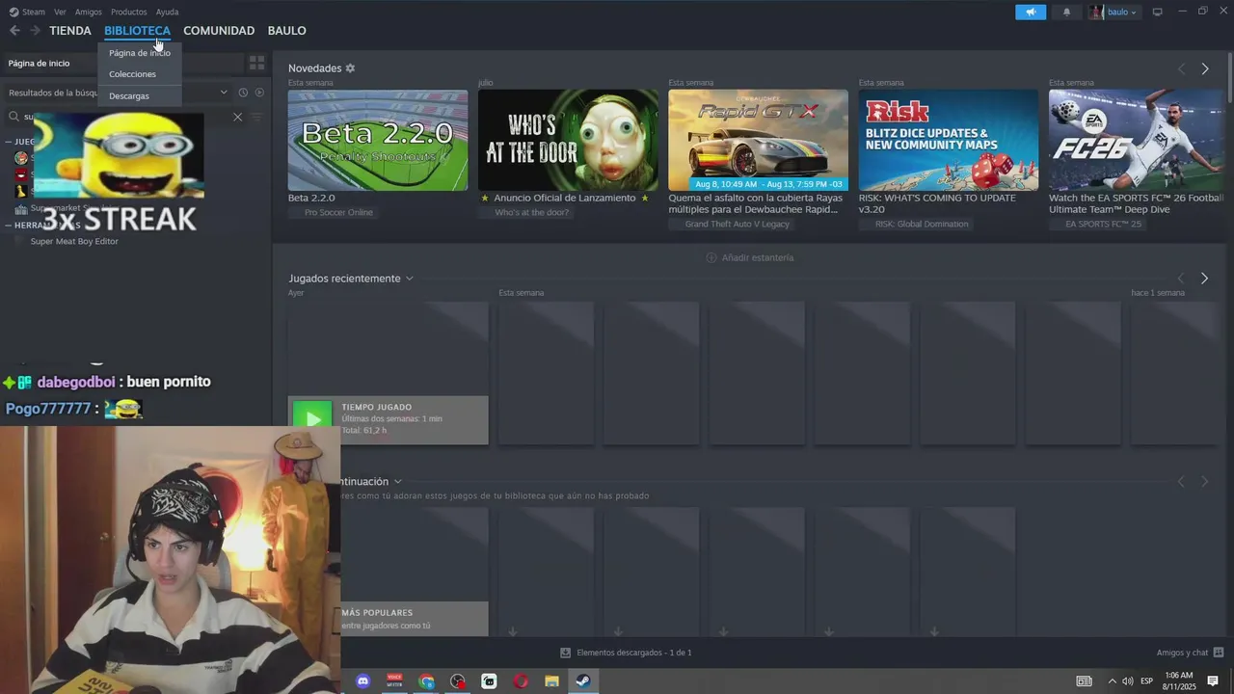Select Super Meat Boy Editor in library list

coord(74,242)
